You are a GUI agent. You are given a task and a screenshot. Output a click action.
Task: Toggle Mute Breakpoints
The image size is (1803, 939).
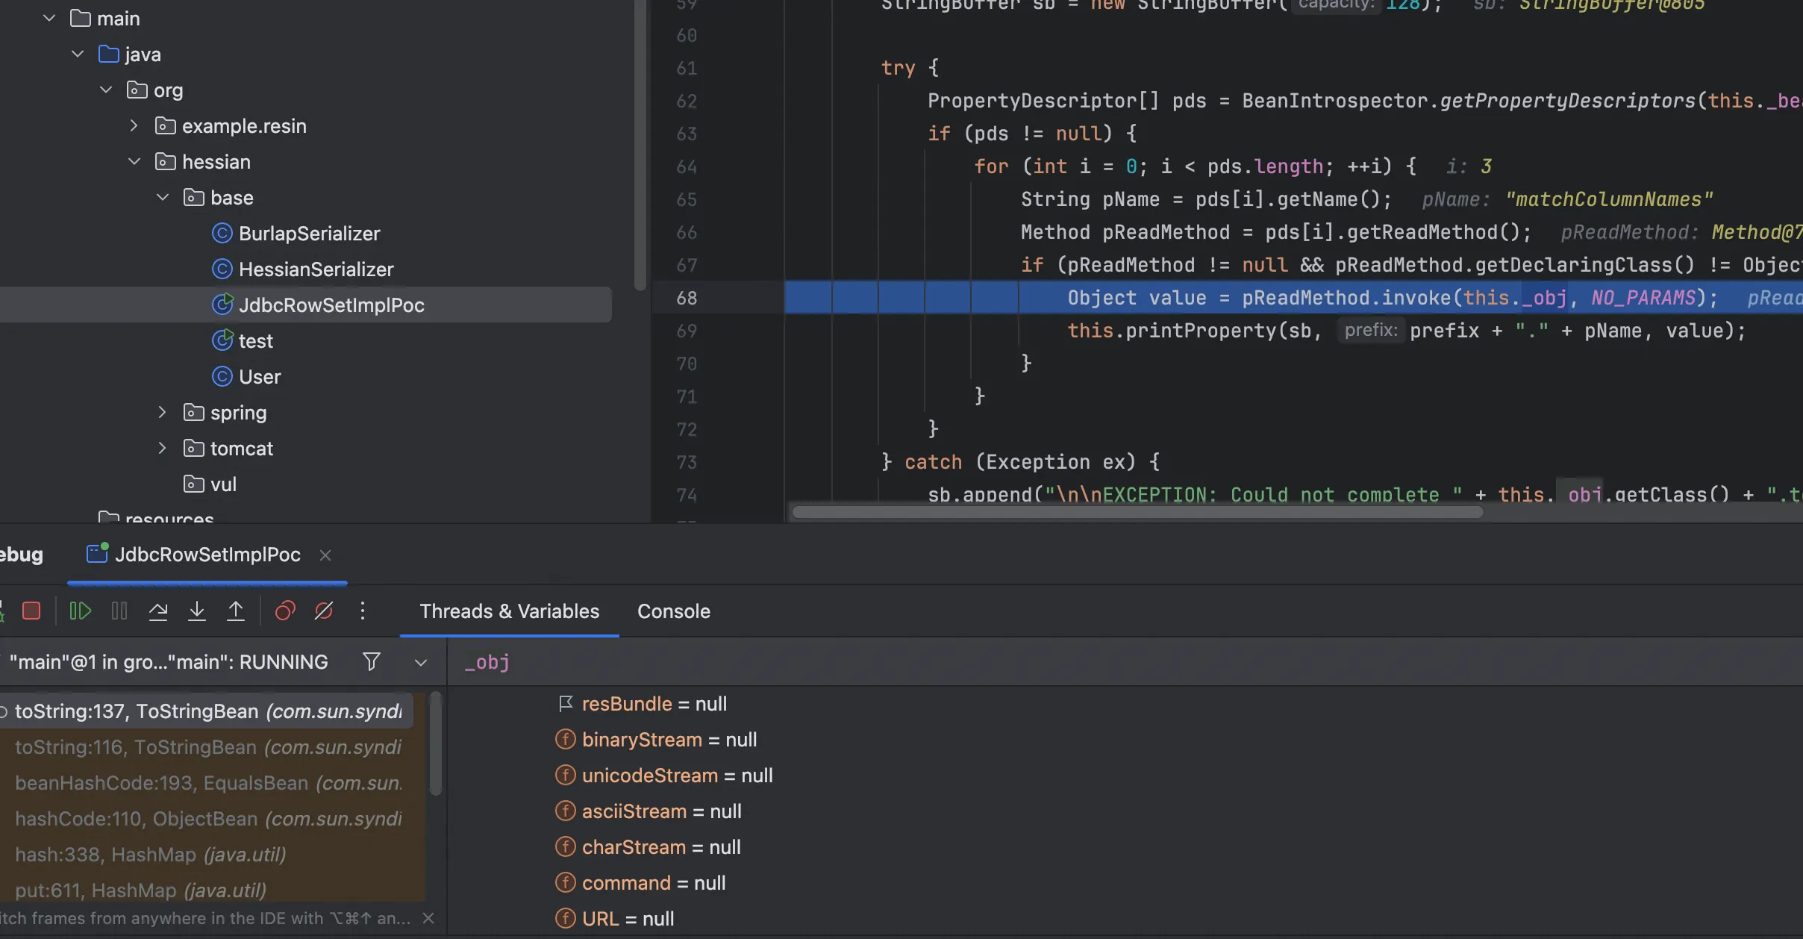point(324,611)
